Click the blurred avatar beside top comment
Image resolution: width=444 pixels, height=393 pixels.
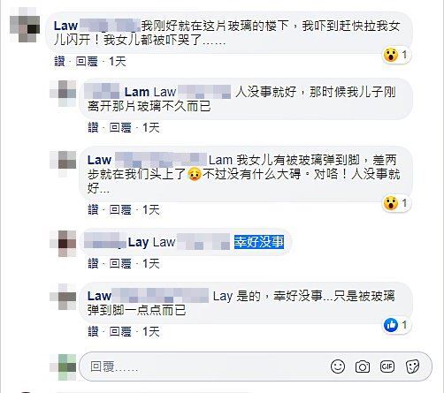[25, 25]
